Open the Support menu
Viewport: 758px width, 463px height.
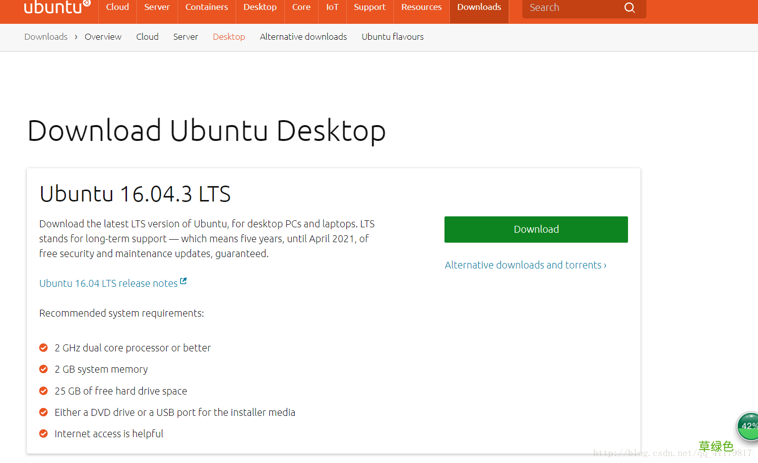pos(370,7)
